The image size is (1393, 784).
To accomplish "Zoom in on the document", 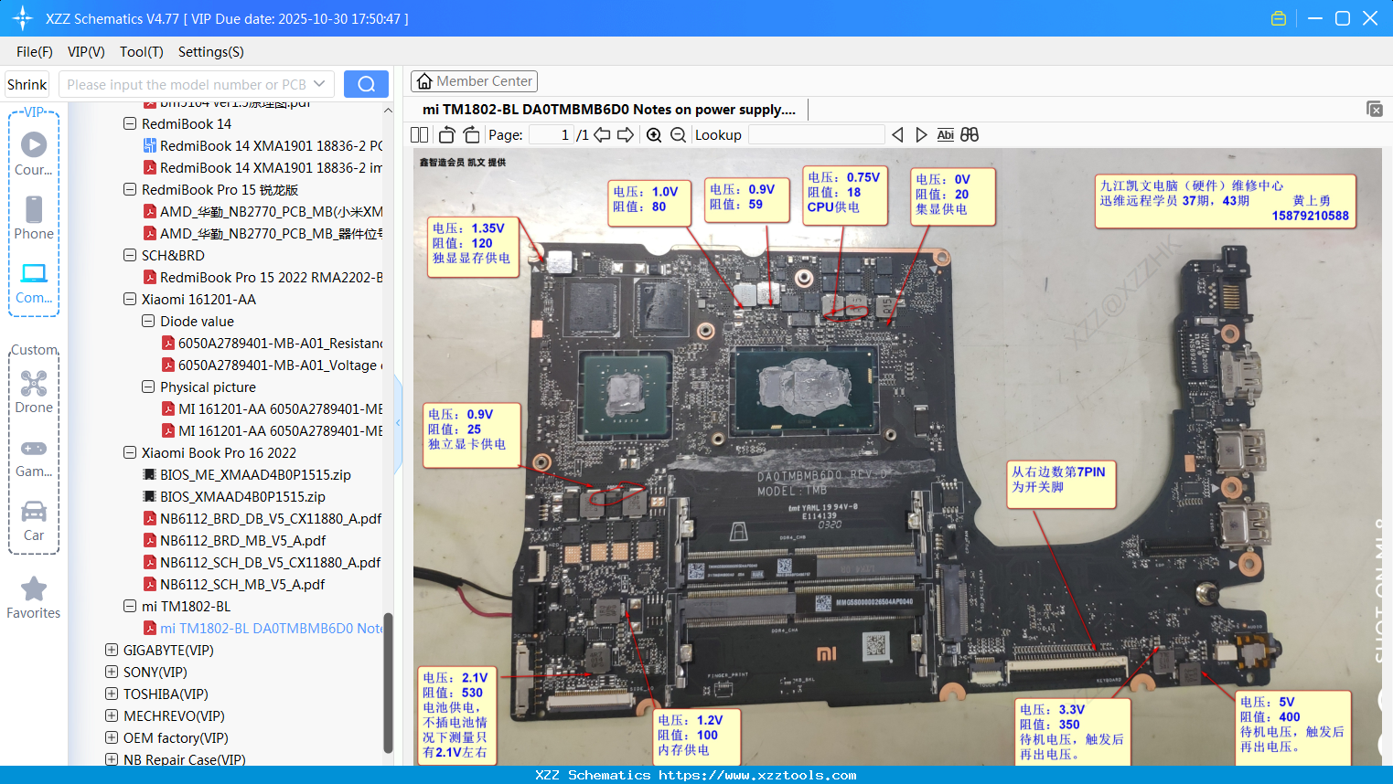I will [654, 134].
